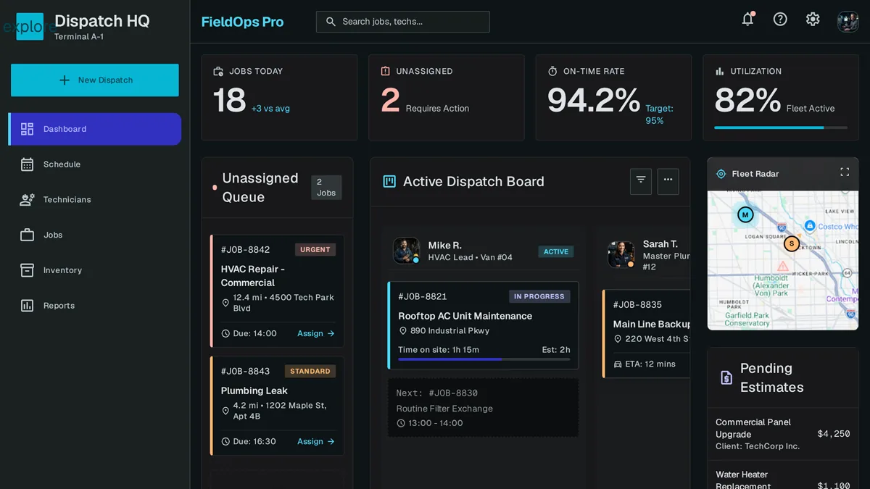Click the Utilization progress bar
The height and width of the screenshot is (489, 870).
coord(781,128)
